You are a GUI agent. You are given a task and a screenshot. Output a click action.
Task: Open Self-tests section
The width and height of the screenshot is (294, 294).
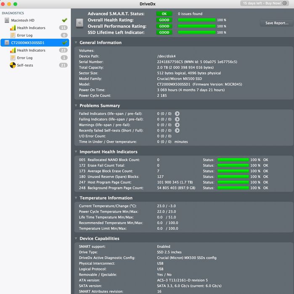[x=25, y=65]
